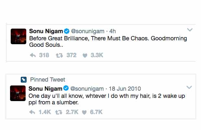
Task: Click the verified badge in the 2010 tweet
Action: 66,88
